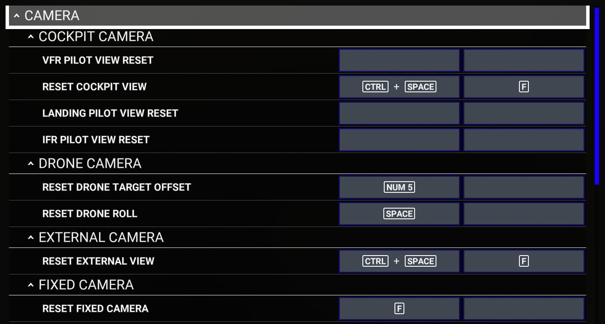Click secondary binding for VFR Pilot View Reset
The width and height of the screenshot is (605, 324).
click(x=524, y=60)
